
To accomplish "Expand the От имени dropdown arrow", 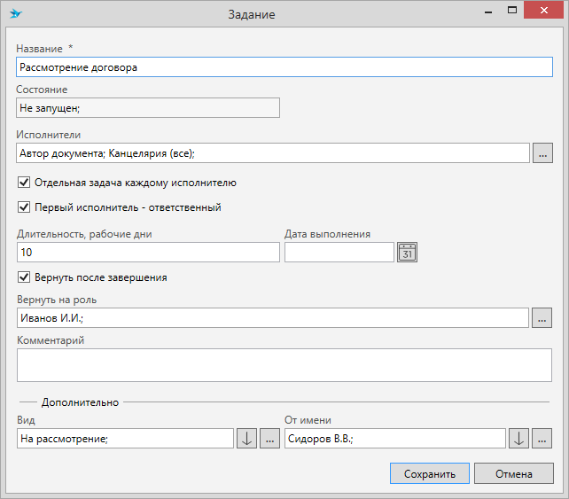I will tap(518, 439).
